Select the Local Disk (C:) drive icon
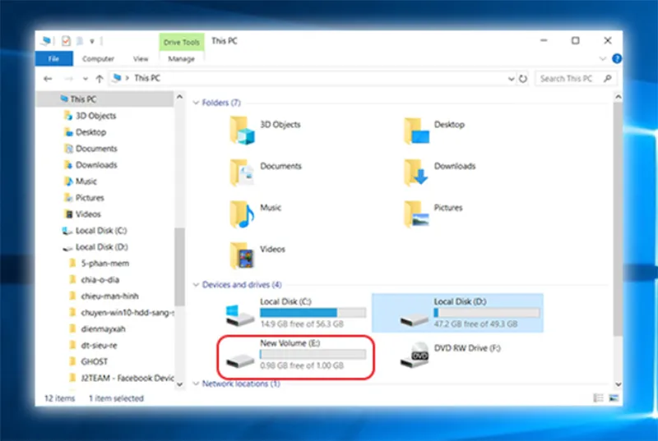Viewport: 658px width, 441px height. coord(239,316)
